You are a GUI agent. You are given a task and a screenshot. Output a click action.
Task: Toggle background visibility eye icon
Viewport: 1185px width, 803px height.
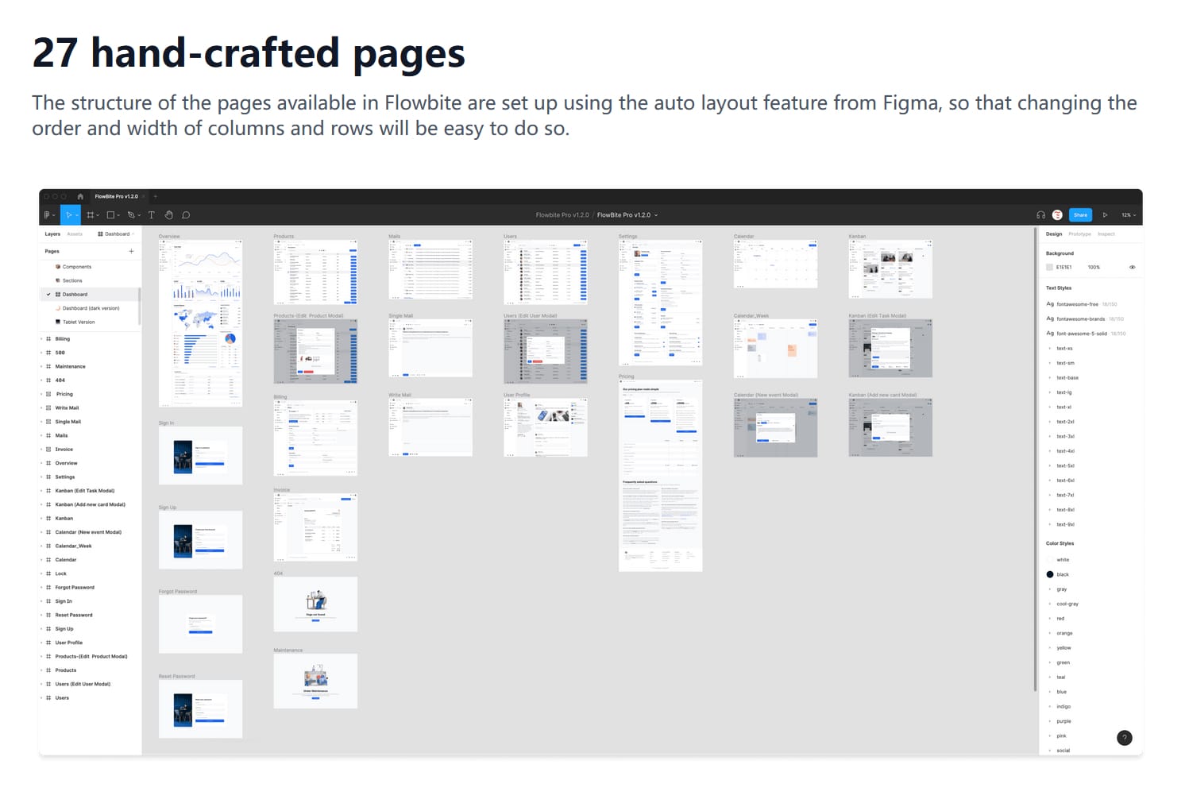1132,268
